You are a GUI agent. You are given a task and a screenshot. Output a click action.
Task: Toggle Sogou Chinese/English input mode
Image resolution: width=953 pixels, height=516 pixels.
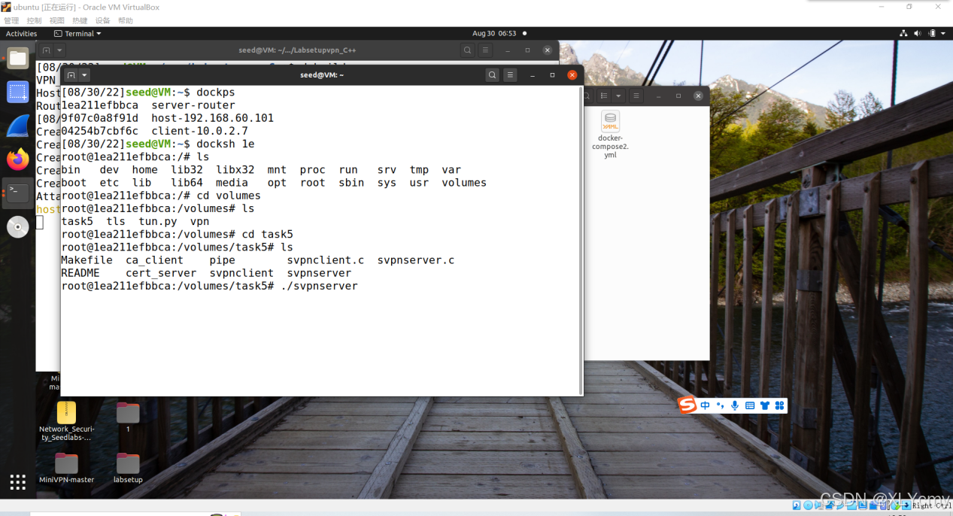click(705, 405)
